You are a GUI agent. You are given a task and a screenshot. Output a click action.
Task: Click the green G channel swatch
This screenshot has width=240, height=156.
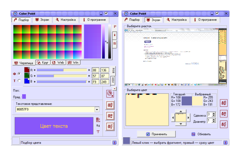click(x=27, y=75)
